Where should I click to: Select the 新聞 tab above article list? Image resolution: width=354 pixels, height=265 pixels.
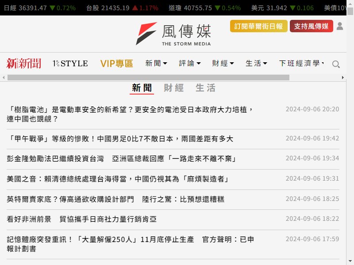tap(142, 88)
